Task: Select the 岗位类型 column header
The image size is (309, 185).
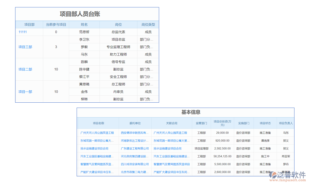Action: coord(148,24)
